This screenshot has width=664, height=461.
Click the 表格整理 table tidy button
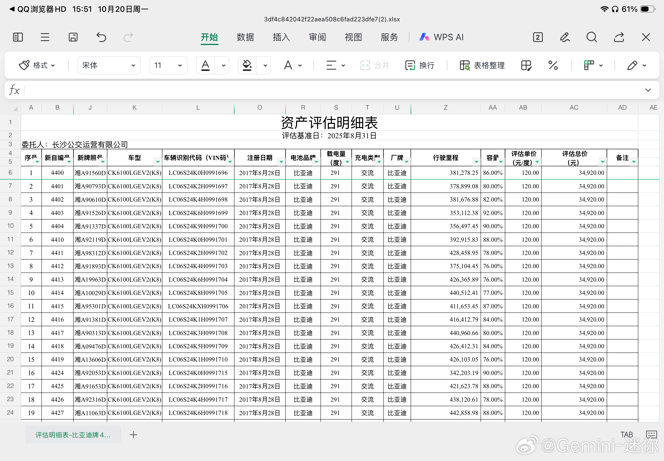482,65
